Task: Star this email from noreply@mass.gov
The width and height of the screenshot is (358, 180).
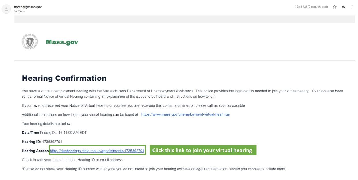Action: pyautogui.click(x=335, y=7)
